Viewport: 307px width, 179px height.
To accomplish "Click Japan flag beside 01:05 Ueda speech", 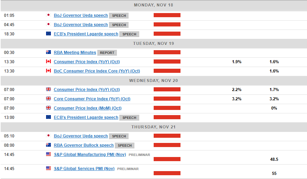I will click(48, 15).
